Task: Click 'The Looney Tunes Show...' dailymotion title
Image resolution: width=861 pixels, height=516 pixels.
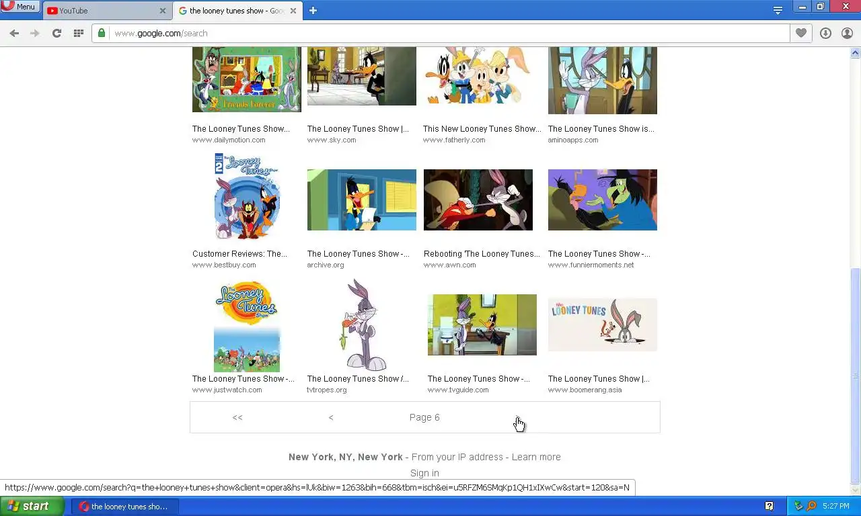Action: 241,129
